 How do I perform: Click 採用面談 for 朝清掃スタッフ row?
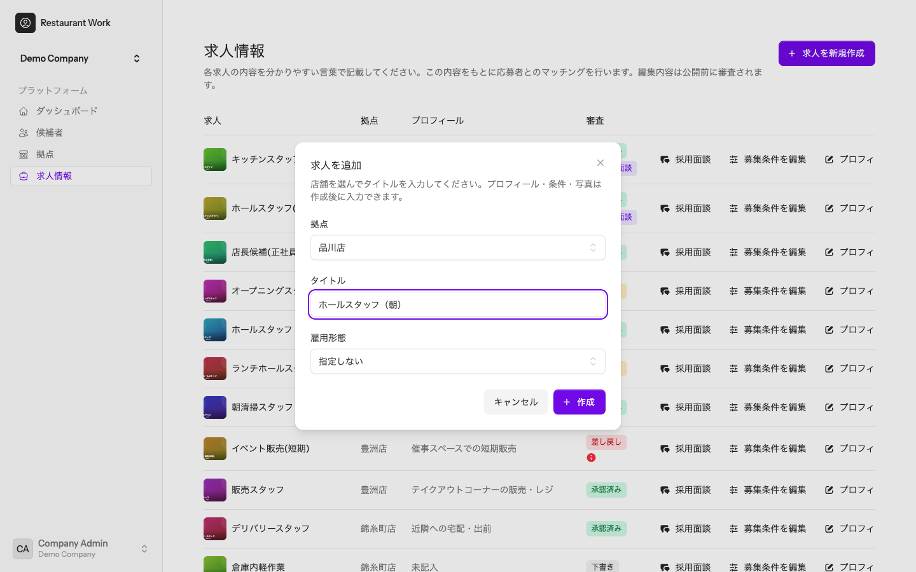point(685,407)
